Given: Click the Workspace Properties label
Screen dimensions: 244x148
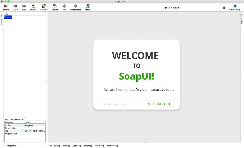Looking at the screenshot, I should coord(14,119).
